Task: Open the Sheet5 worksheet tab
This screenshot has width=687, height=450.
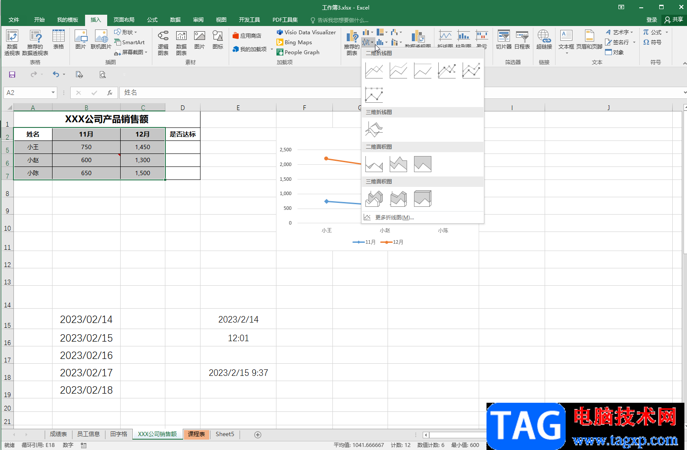Action: (225, 434)
